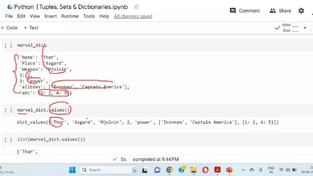Open the Get Help app icon

click(x=182, y=170)
